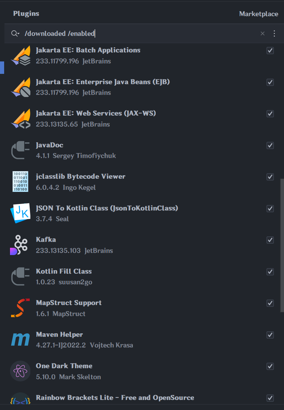Toggle Jakarta EE Web Services checkbox
The image size is (284, 410).
(x=270, y=114)
